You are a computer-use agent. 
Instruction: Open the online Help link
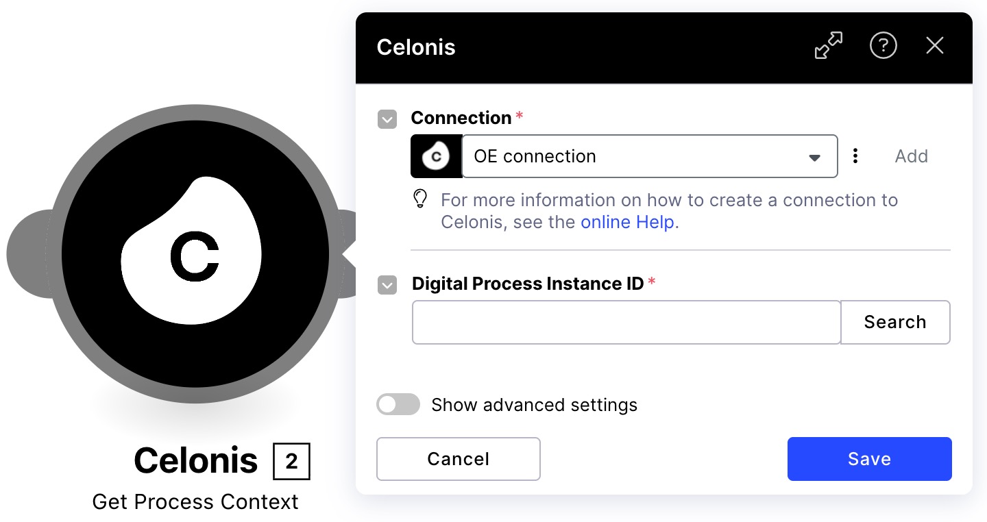626,222
